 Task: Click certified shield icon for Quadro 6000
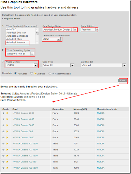(x=7, y=138)
